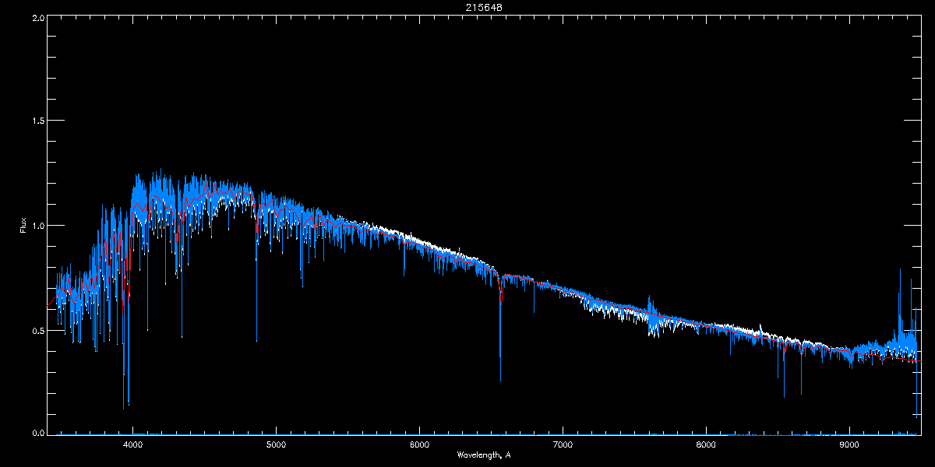The width and height of the screenshot is (935, 467).
Task: Click the noisy spectrum feature near 7600
Action: pyautogui.click(x=653, y=315)
